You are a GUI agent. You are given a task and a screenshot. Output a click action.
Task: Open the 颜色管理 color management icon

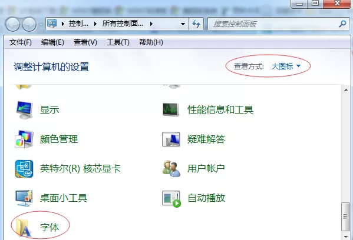[x=24, y=139]
